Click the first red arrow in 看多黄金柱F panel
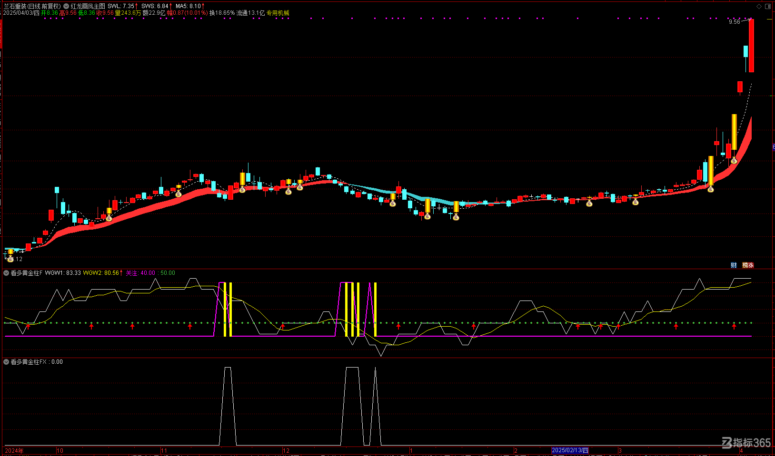This screenshot has height=456, width=775. tap(28, 326)
